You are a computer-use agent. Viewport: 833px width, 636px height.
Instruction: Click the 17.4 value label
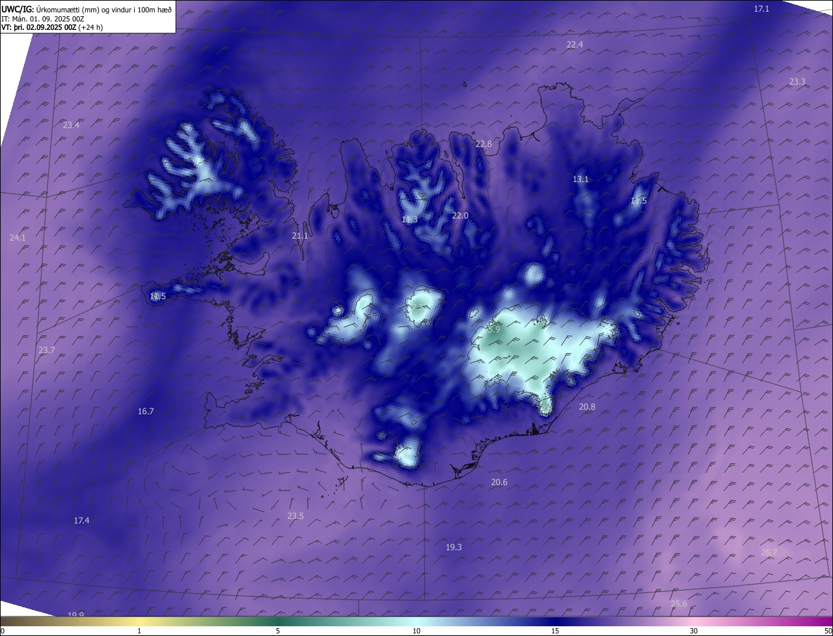click(81, 521)
